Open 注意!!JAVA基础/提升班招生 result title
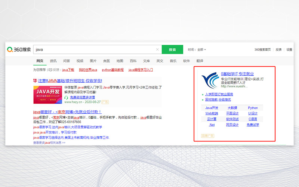 70,81
